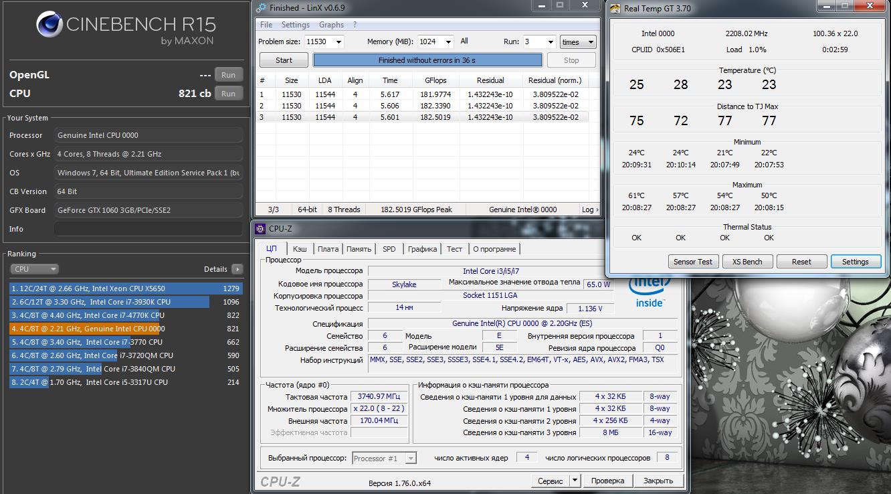Click the LinX title bar icon
This screenshot has height=494, width=891.
click(x=261, y=8)
